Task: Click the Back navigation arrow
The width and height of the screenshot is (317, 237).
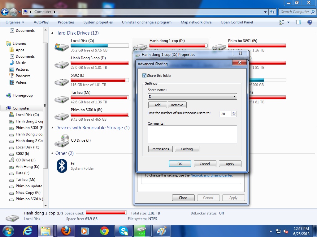Action: [5, 12]
